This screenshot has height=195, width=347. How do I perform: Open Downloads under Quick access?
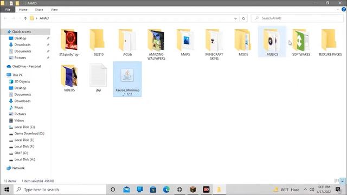[22, 44]
